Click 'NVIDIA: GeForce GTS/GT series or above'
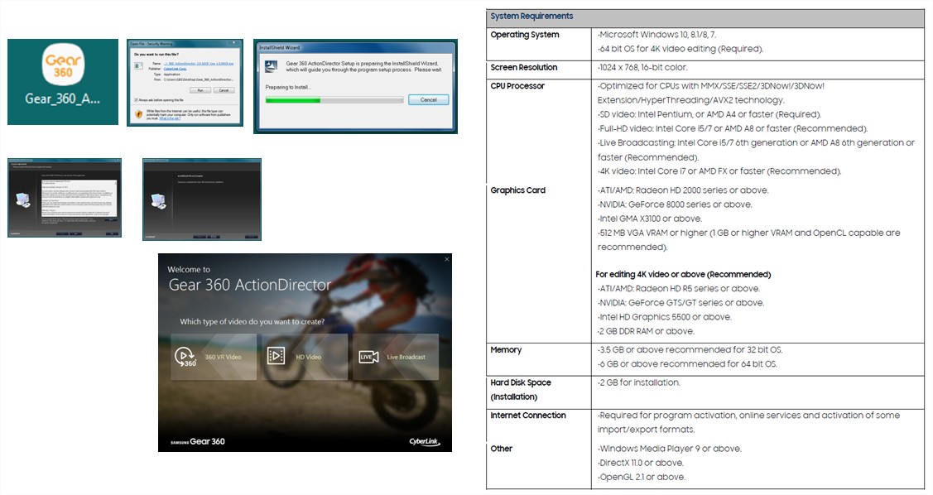Viewport: 933px width, 495px height. pos(681,303)
